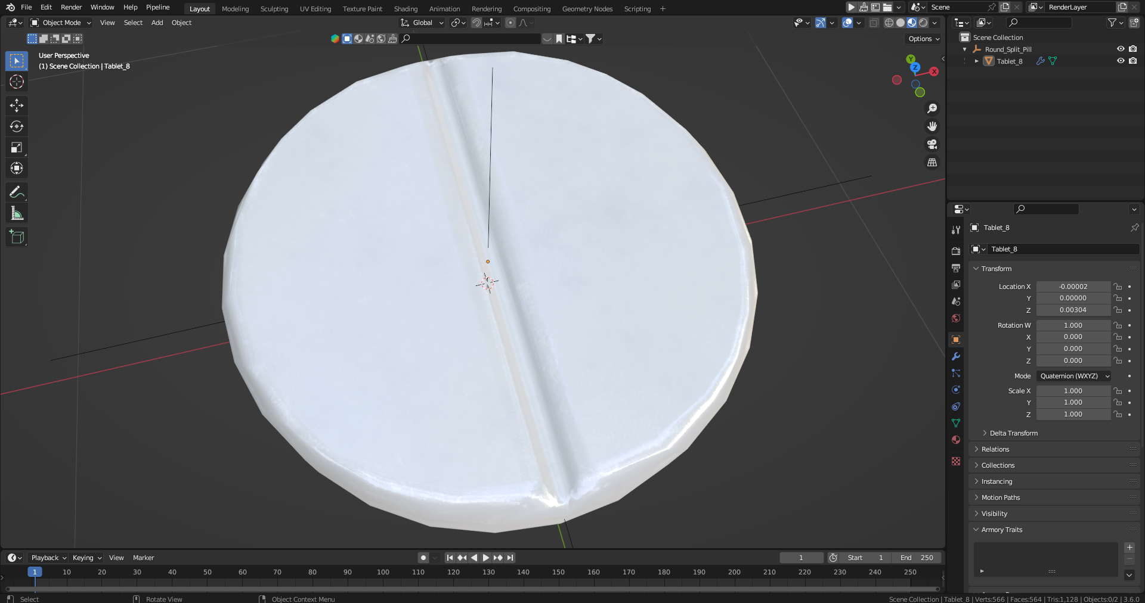Open the Output properties tab

pyautogui.click(x=956, y=268)
